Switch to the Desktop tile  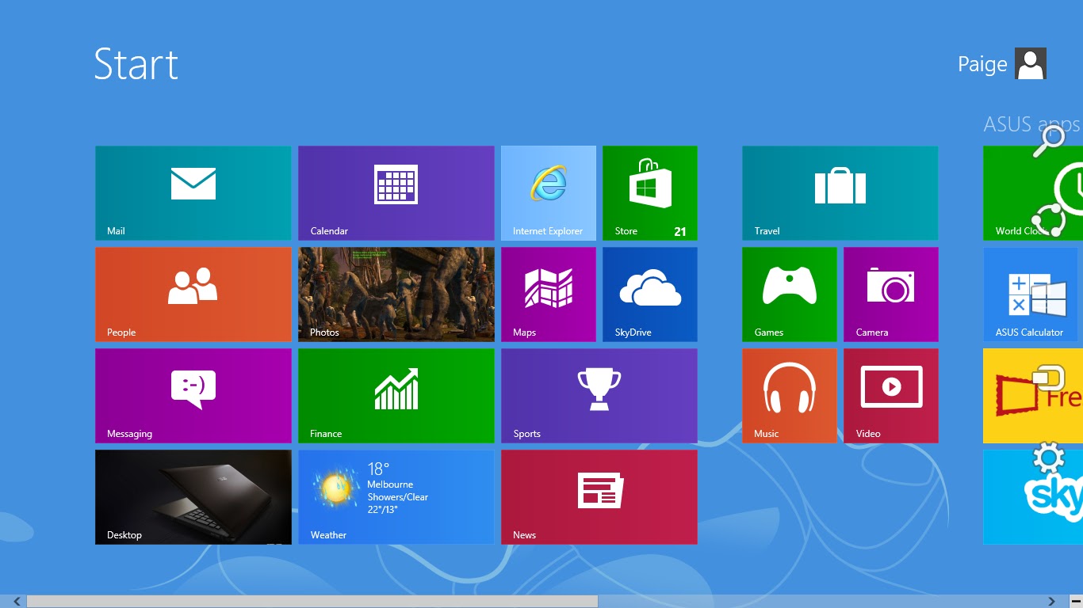pos(193,496)
